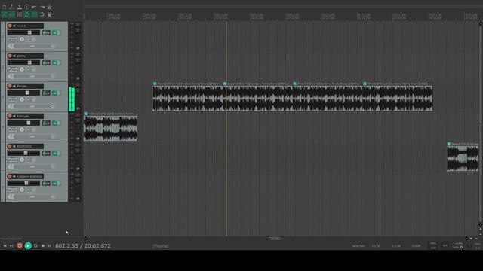483x271 pixels.
Task: Toggle ripple editing in the main toolbar
Action: click(20, 14)
